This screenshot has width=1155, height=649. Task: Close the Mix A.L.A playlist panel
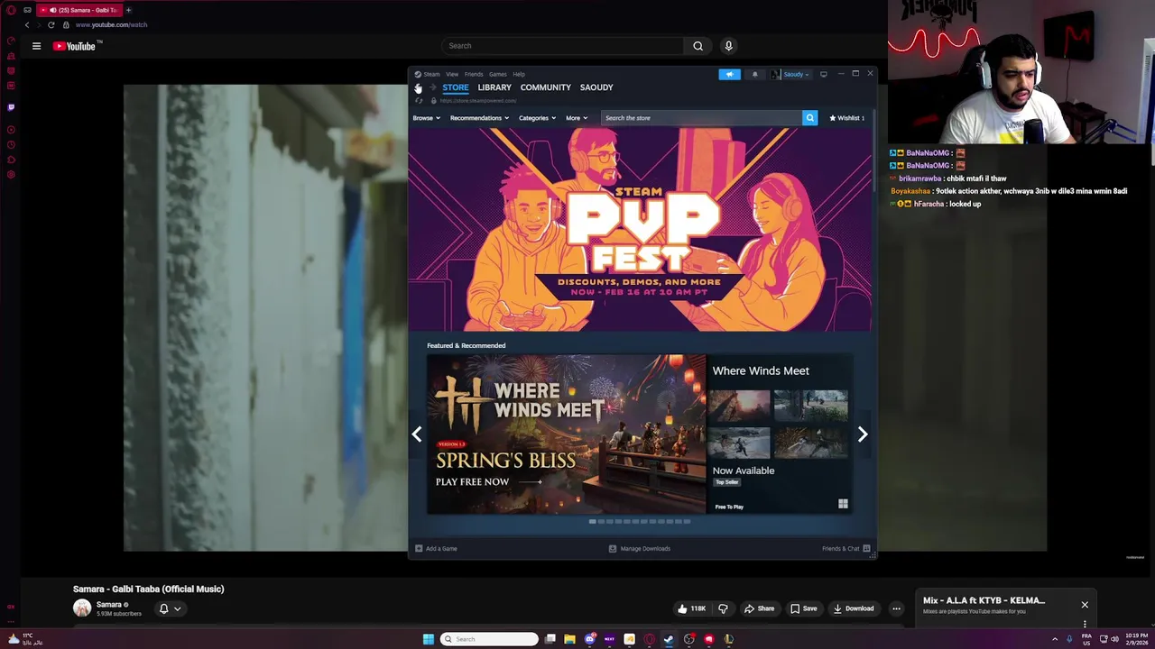click(x=1085, y=605)
